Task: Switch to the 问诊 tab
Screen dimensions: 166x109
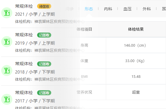Action: tap(69, 9)
